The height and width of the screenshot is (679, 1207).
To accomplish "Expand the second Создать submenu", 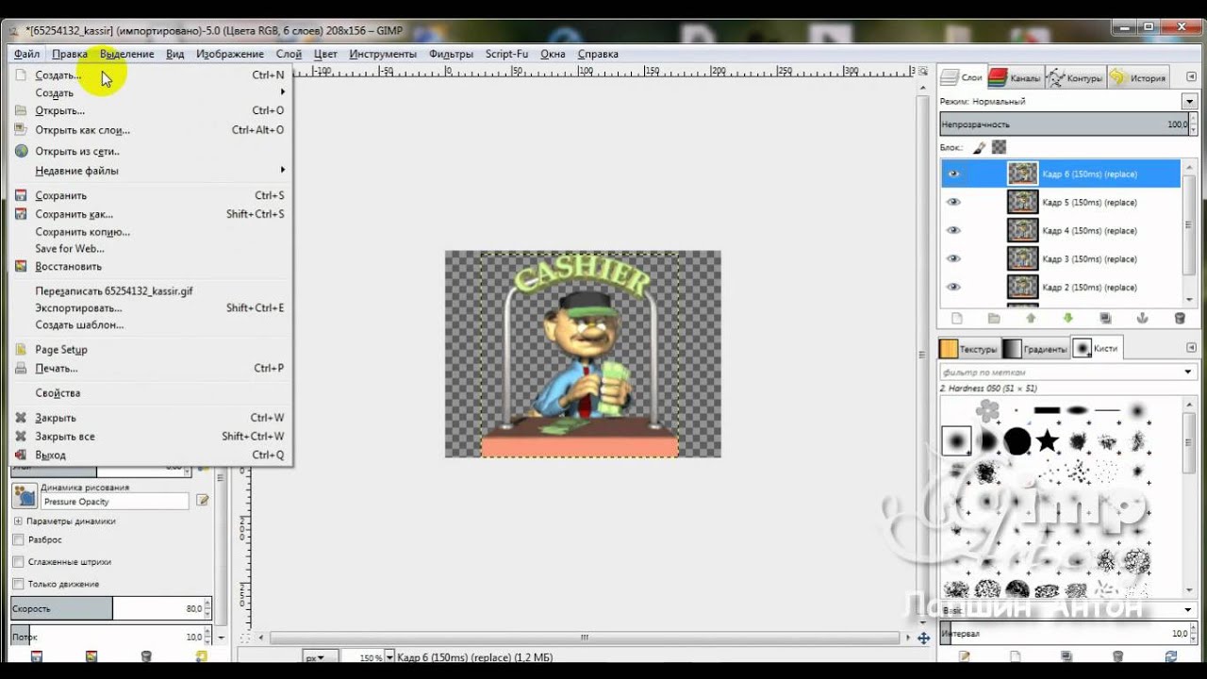I will tap(151, 92).
